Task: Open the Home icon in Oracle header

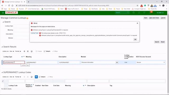Action: tap(134, 13)
